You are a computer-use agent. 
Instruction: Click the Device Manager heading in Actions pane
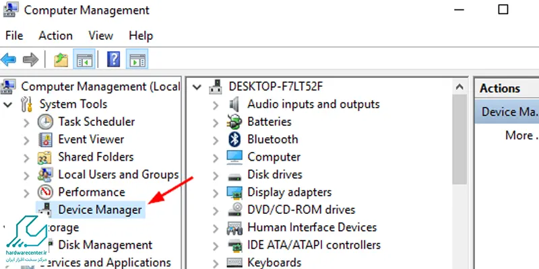(509, 112)
